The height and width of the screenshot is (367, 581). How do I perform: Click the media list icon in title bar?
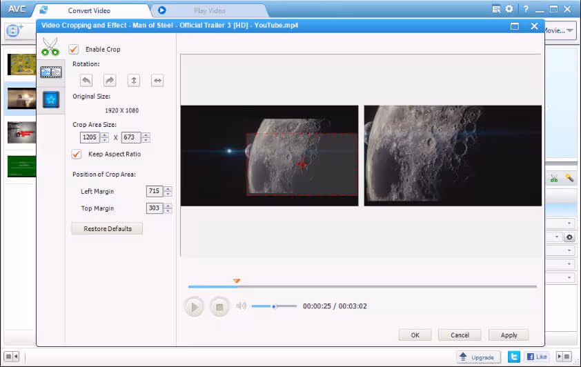click(x=496, y=9)
